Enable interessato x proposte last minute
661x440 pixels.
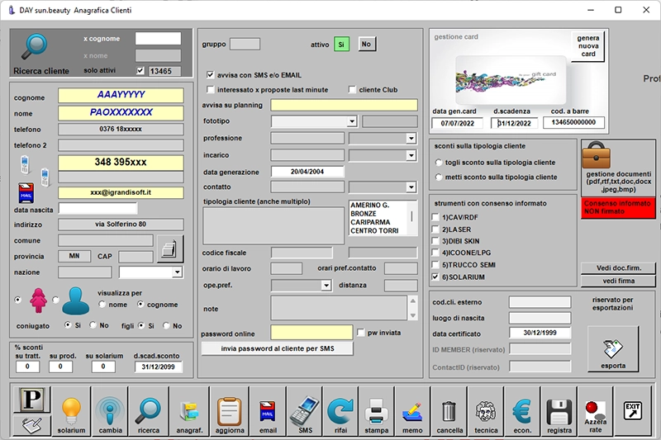pyautogui.click(x=210, y=90)
